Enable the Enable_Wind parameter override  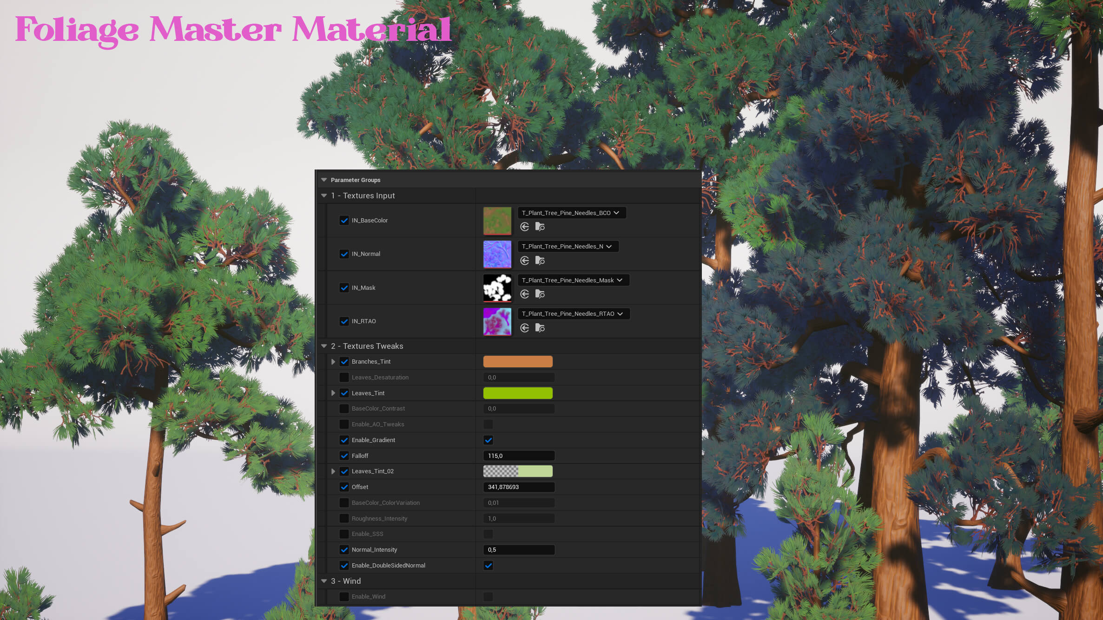[x=344, y=597]
